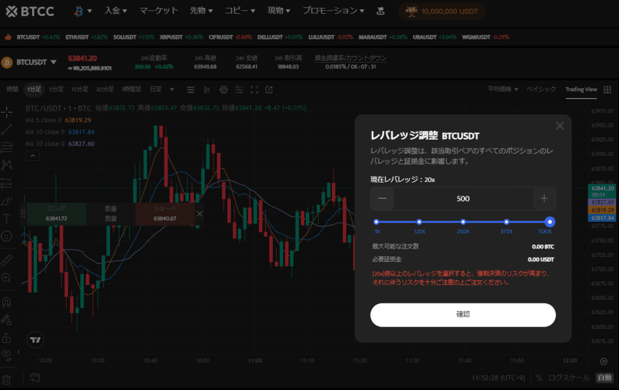Select the trend line drawing tool

7,129
